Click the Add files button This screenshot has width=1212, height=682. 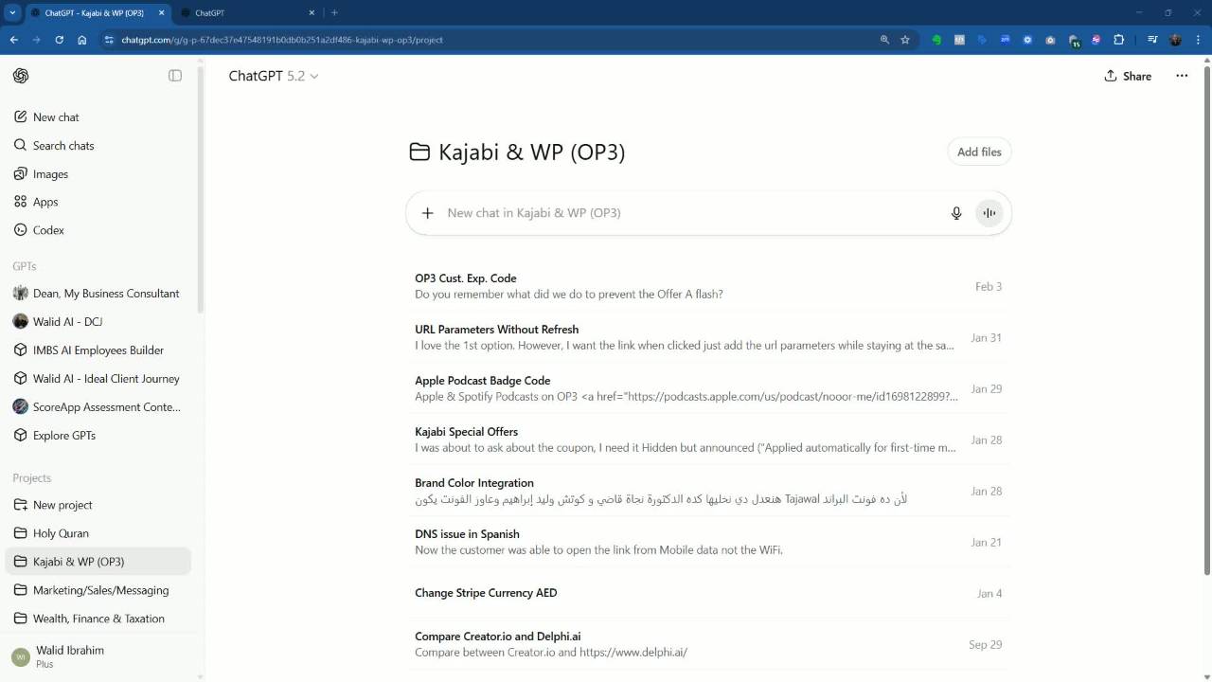click(x=979, y=152)
